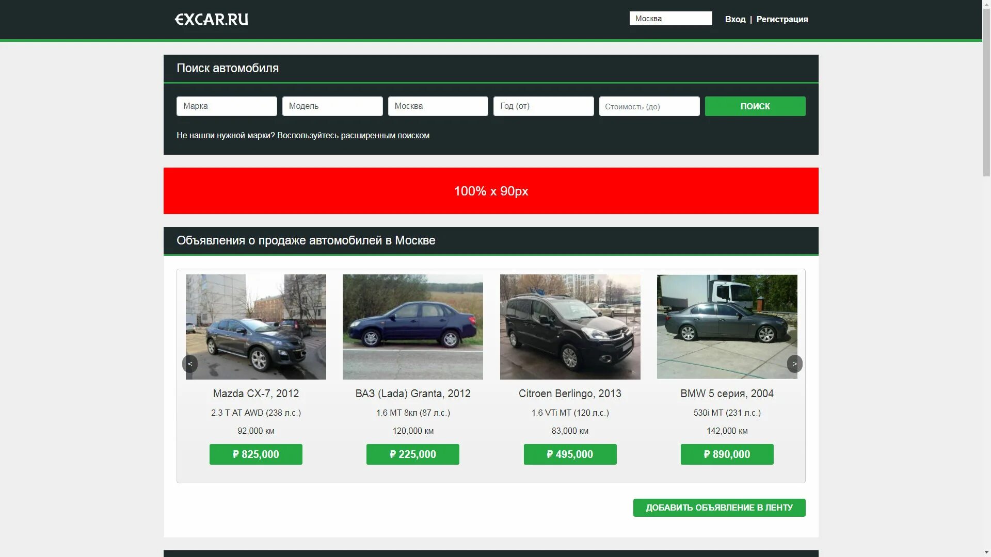Click the Citroen Berlingo, 2013 title
The height and width of the screenshot is (557, 991).
point(570,394)
